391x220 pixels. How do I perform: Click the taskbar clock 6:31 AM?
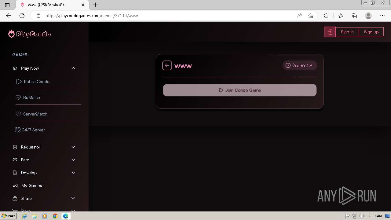coord(375,216)
